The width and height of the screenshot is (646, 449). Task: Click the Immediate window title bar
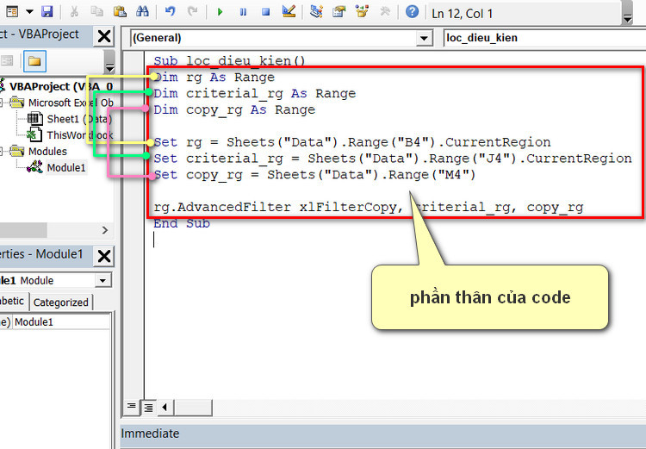point(383,433)
